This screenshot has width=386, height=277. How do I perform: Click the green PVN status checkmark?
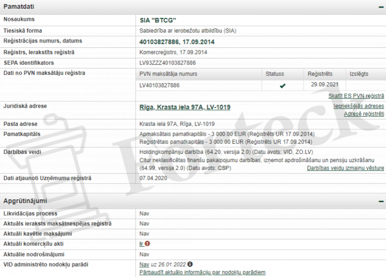(x=283, y=86)
